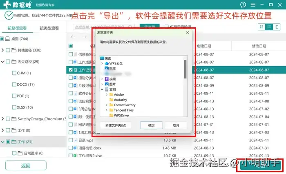Expand the 工作 (0) tree node
The image size is (286, 174).
(2, 130)
